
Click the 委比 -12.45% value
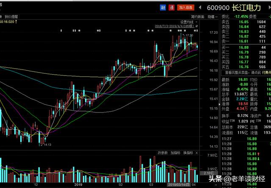click(x=241, y=17)
